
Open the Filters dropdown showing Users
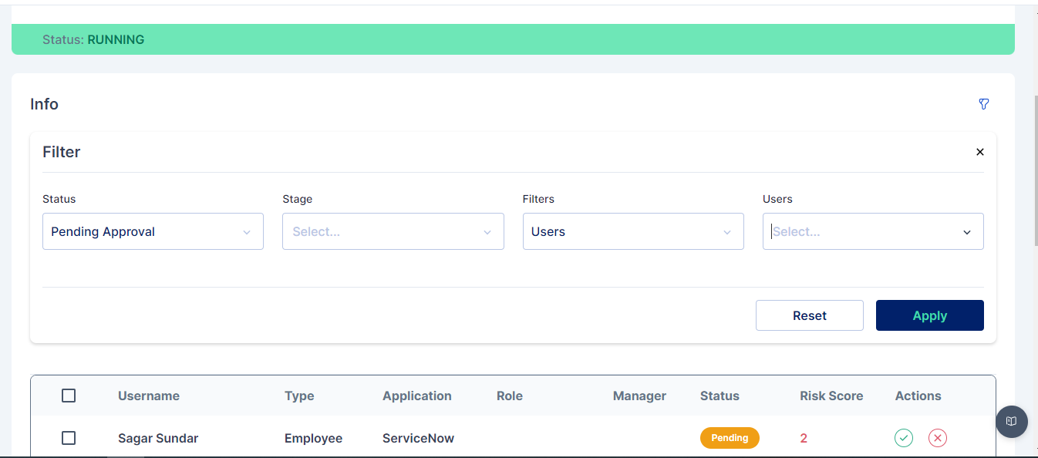(x=621, y=231)
